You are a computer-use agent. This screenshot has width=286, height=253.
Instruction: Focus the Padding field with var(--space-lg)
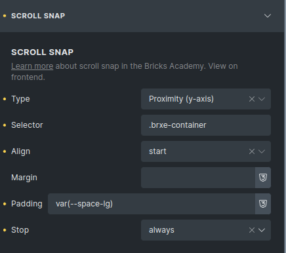[x=152, y=204]
